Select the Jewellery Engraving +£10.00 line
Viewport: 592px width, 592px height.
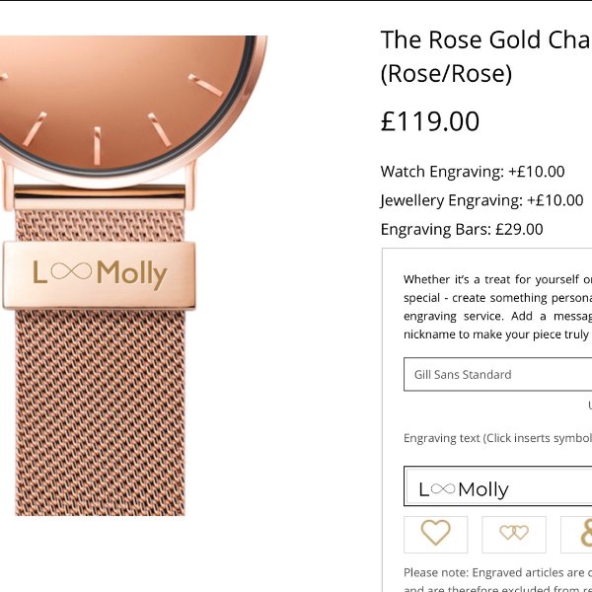pyautogui.click(x=481, y=200)
